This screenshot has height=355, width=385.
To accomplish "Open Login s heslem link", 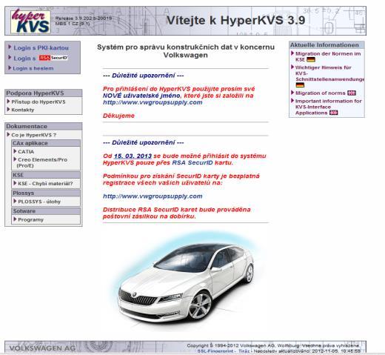I will tap(33, 68).
